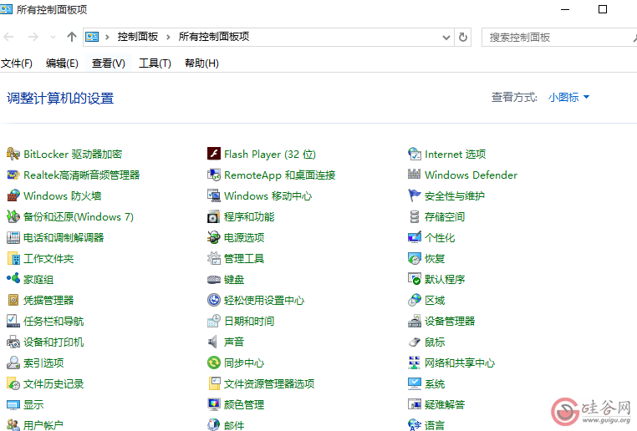
Task: Open the 颜色管理 link
Action: point(244,404)
